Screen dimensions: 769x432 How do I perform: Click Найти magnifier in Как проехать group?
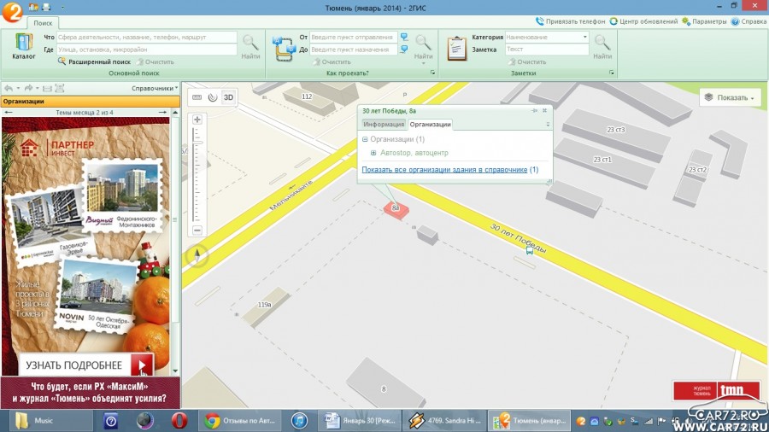coord(423,47)
